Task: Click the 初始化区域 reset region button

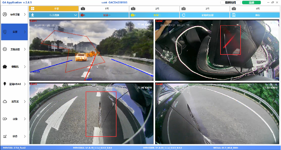Action: click(204, 15)
